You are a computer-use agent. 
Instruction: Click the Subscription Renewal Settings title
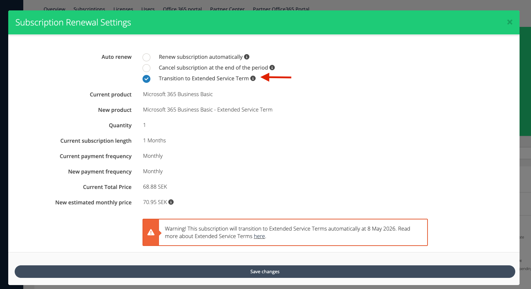click(73, 23)
